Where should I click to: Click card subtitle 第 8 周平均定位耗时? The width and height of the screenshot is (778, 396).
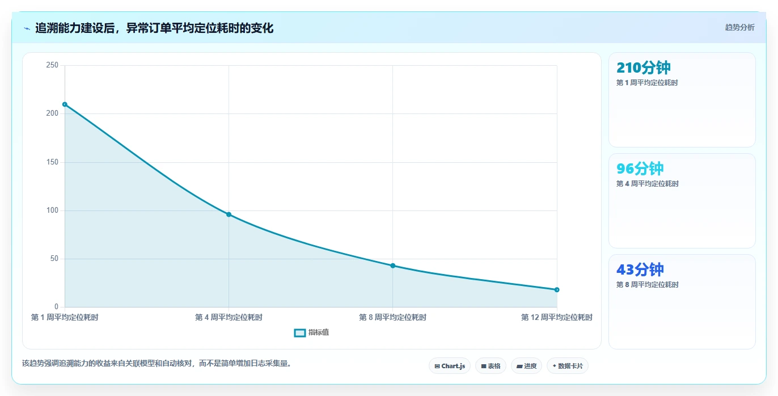pyautogui.click(x=647, y=285)
